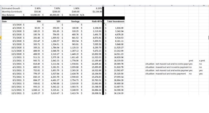Select 'not maxed out and extra paymer' cell
Viewport: 209px width, 113px height.
(172, 70)
